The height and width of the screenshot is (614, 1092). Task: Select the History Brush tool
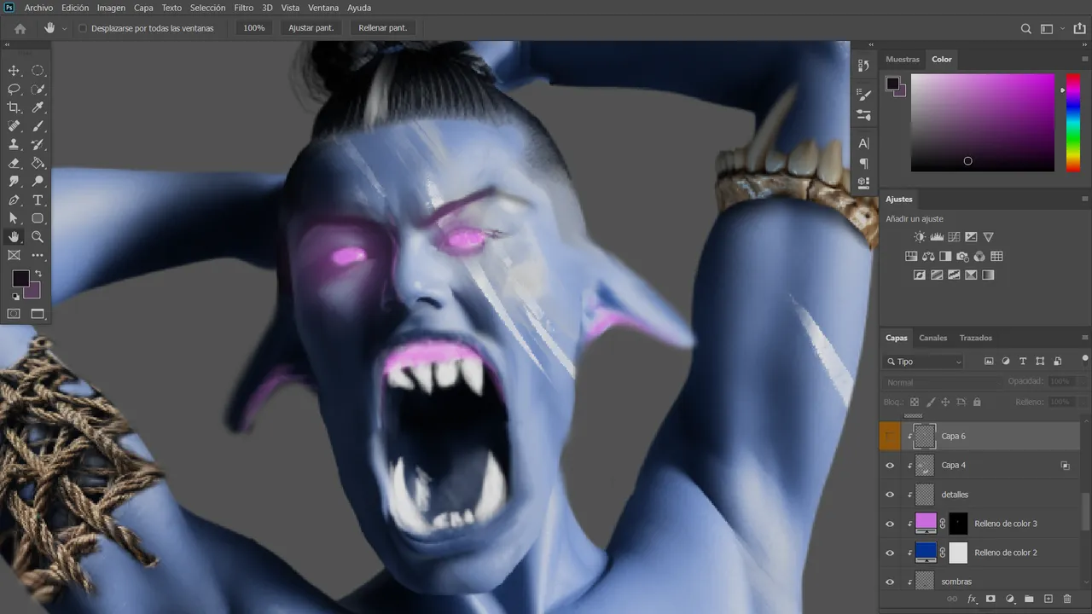coord(38,145)
